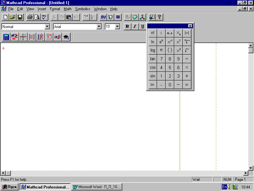Insert square root palette button

point(187,50)
